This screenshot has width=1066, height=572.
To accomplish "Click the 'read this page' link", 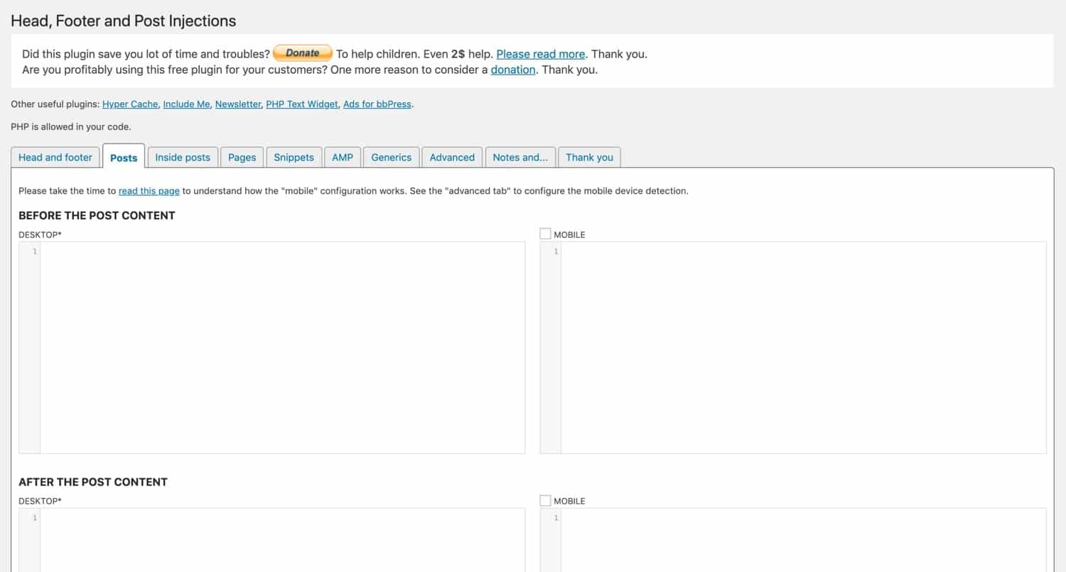I will point(149,191).
